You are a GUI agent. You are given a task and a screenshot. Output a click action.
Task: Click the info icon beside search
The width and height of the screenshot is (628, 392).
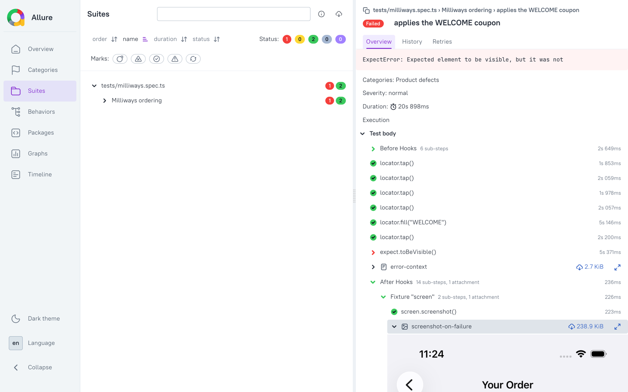[321, 14]
